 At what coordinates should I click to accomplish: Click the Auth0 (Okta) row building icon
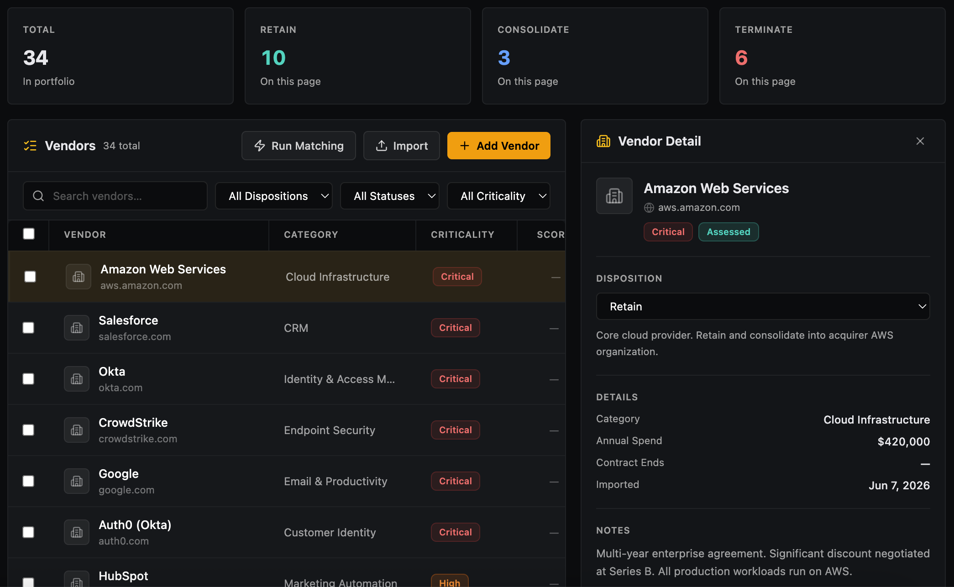coord(77,532)
